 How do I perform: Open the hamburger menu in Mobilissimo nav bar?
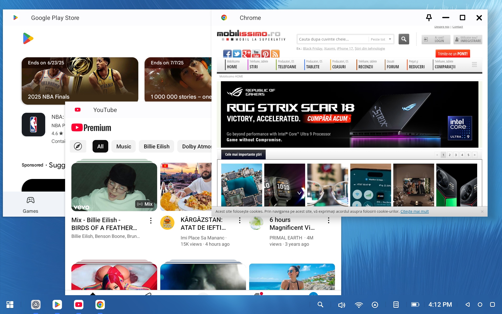click(x=474, y=64)
